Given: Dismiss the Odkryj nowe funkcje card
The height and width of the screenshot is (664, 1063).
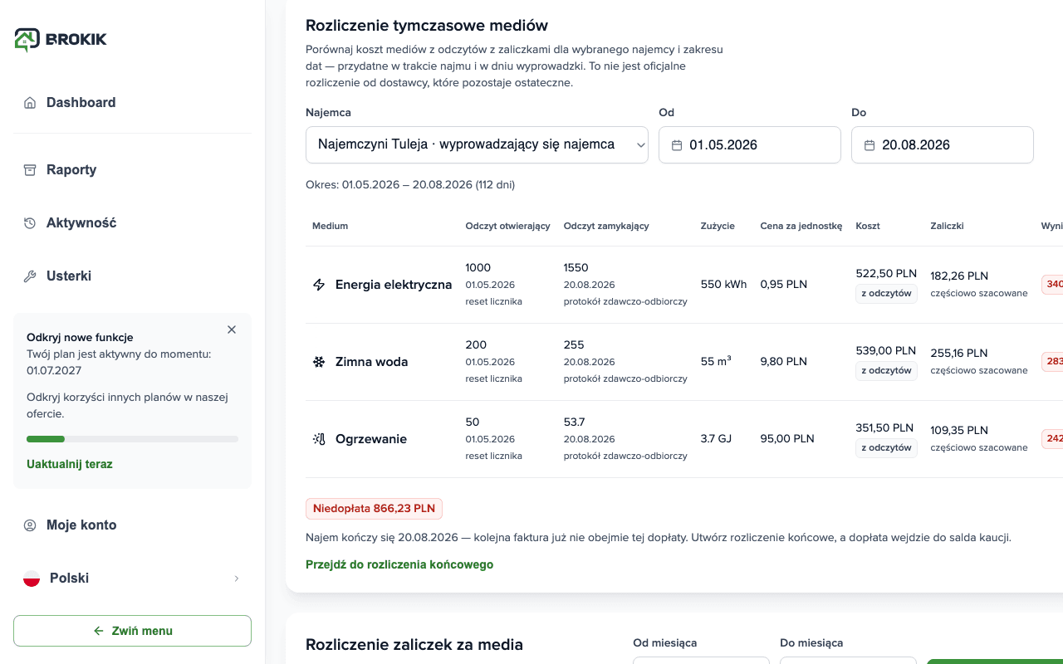Looking at the screenshot, I should click(232, 330).
